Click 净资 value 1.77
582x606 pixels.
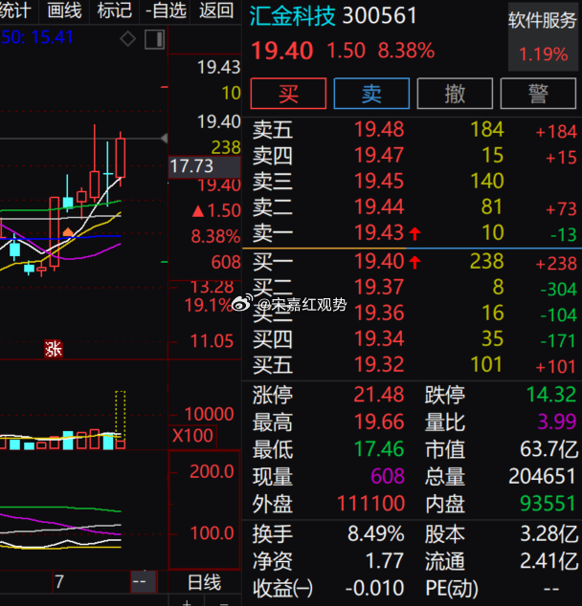pyautogui.click(x=385, y=561)
